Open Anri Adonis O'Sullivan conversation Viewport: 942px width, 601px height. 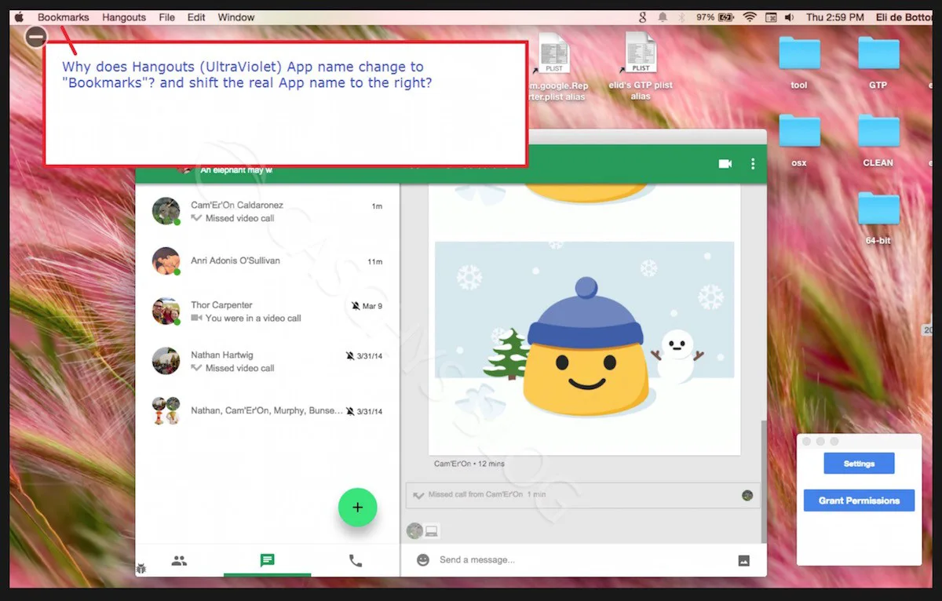(x=267, y=261)
